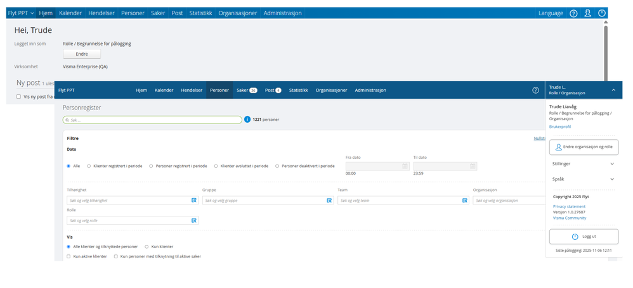Open Saker tab with 36 badge
The width and height of the screenshot is (633, 288).
[x=247, y=91]
